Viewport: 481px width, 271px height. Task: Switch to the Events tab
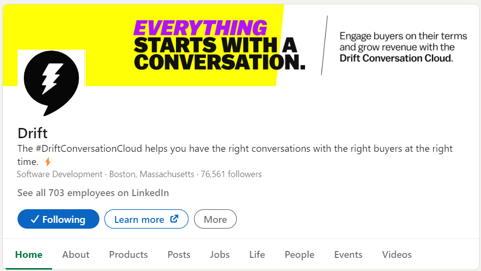(348, 254)
